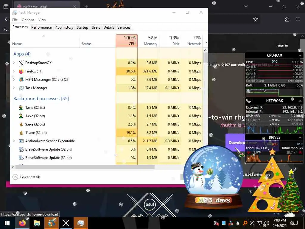The height and width of the screenshot is (229, 305).
Task: Click the Task Manager row icon under Apps
Action: coord(21,88)
